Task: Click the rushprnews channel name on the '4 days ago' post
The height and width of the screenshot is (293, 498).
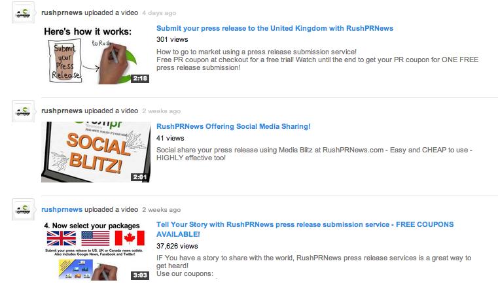Action: 62,12
